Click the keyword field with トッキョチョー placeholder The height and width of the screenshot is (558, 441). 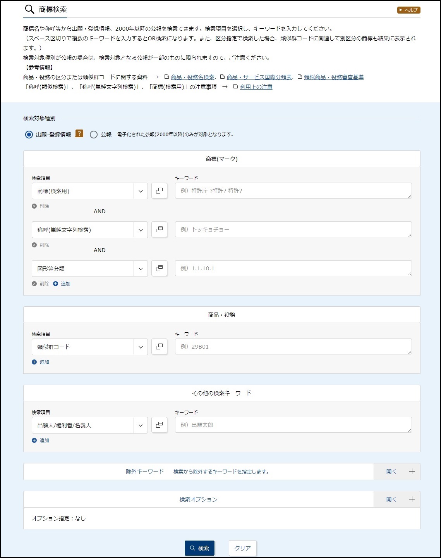(293, 230)
